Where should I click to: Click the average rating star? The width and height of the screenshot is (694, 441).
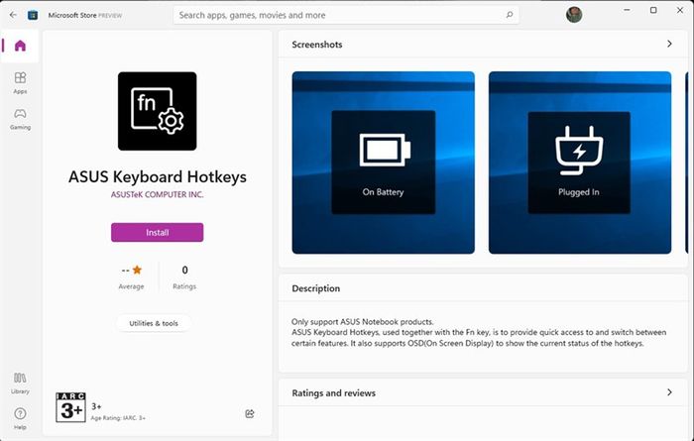[x=137, y=270]
